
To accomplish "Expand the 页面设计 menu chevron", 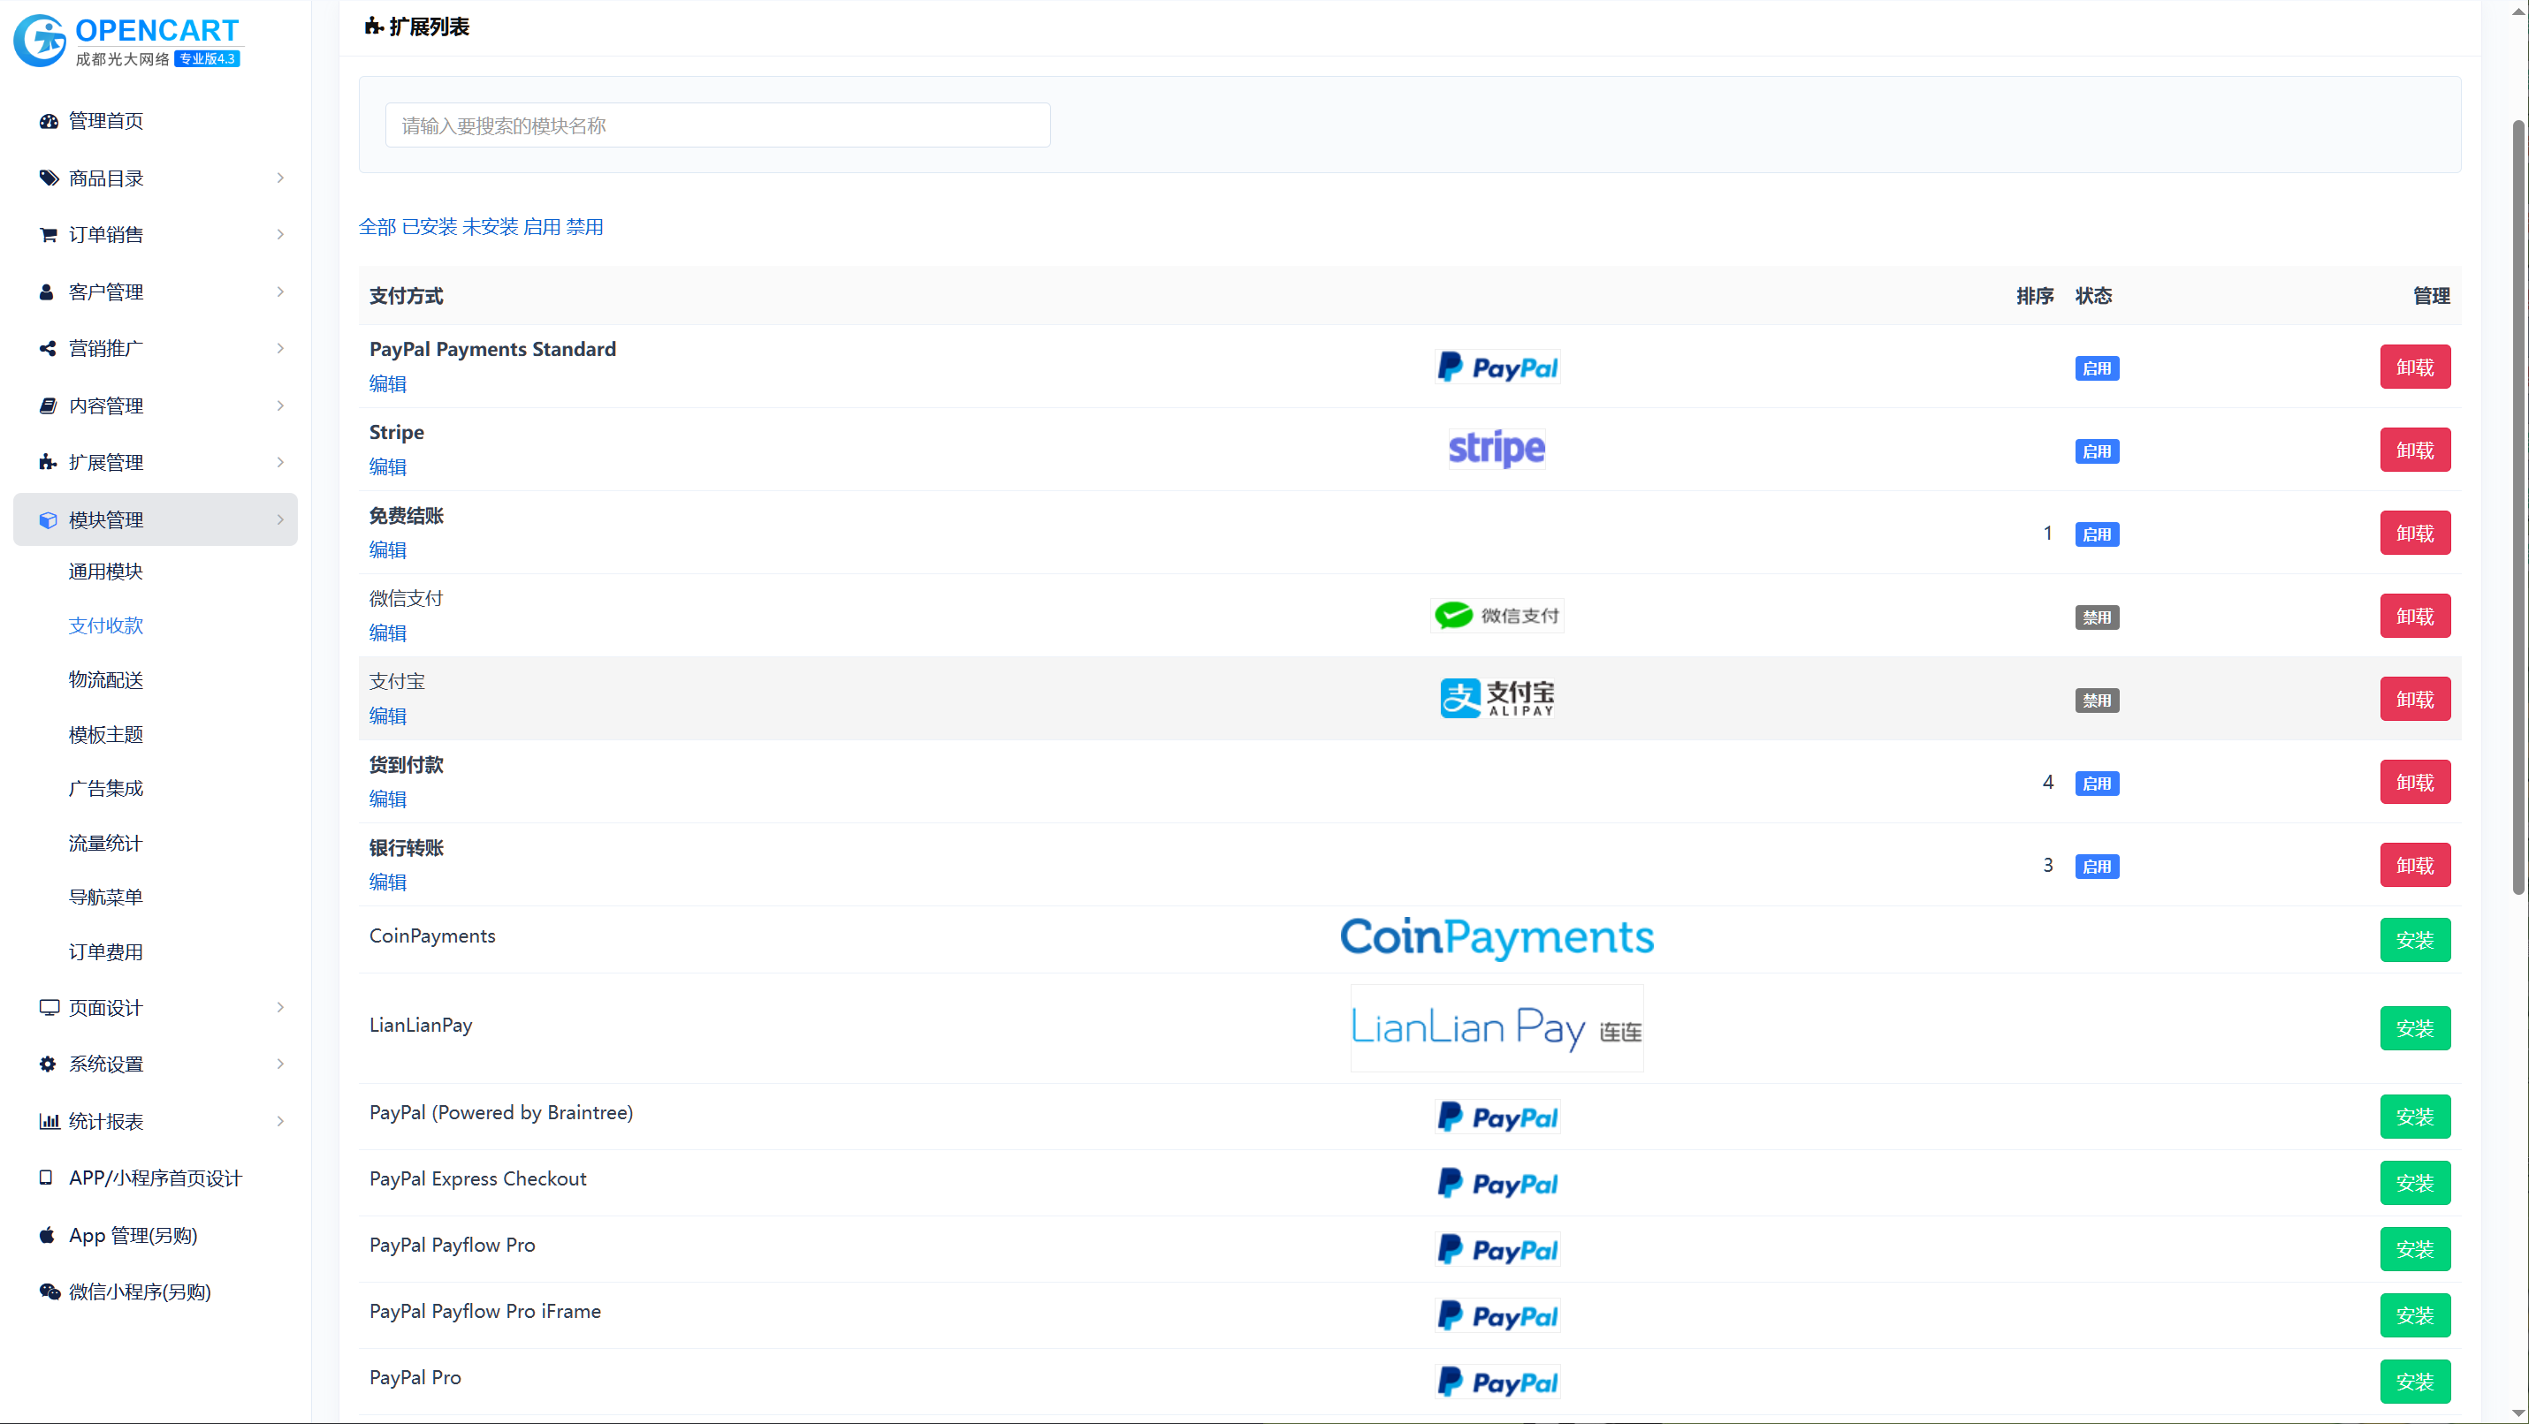I will coord(281,1008).
